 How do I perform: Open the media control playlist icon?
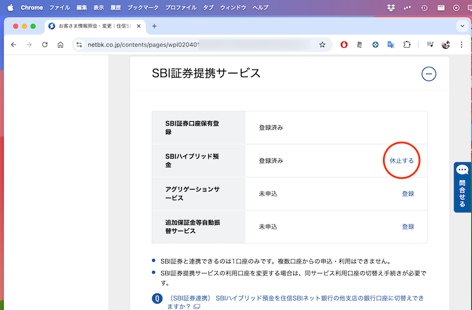click(x=430, y=45)
